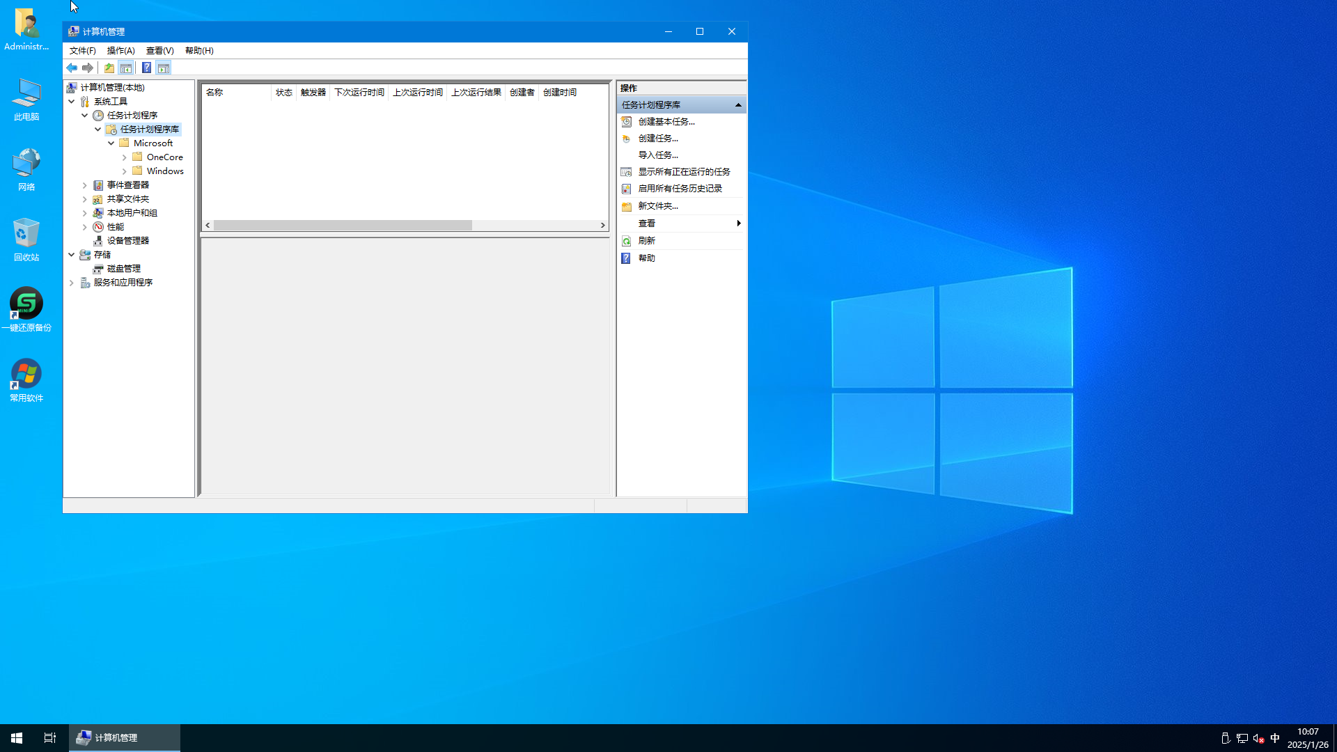Click the scrollbar right arrow in task list

click(603, 226)
